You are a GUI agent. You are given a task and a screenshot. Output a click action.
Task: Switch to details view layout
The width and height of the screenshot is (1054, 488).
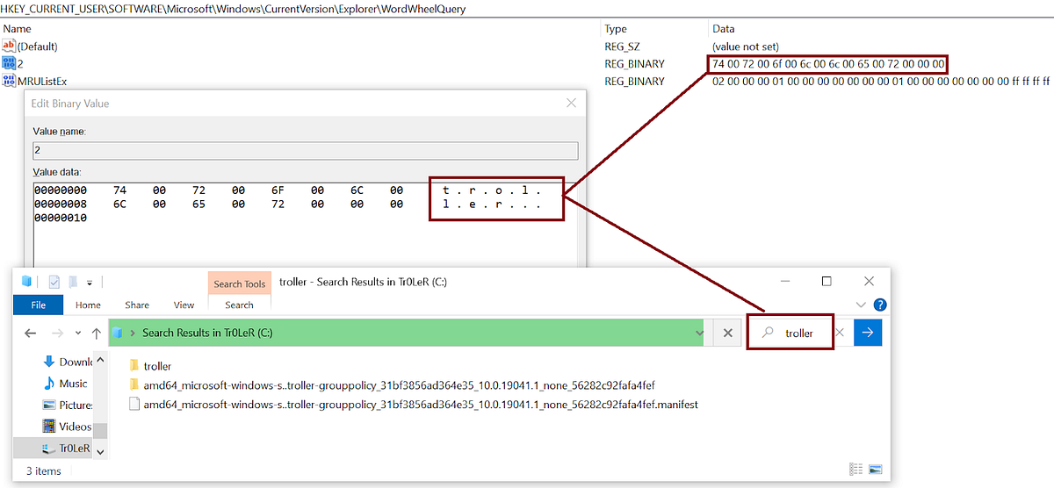pos(856,470)
